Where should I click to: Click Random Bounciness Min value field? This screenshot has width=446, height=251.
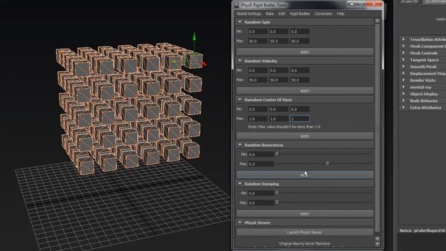point(261,154)
